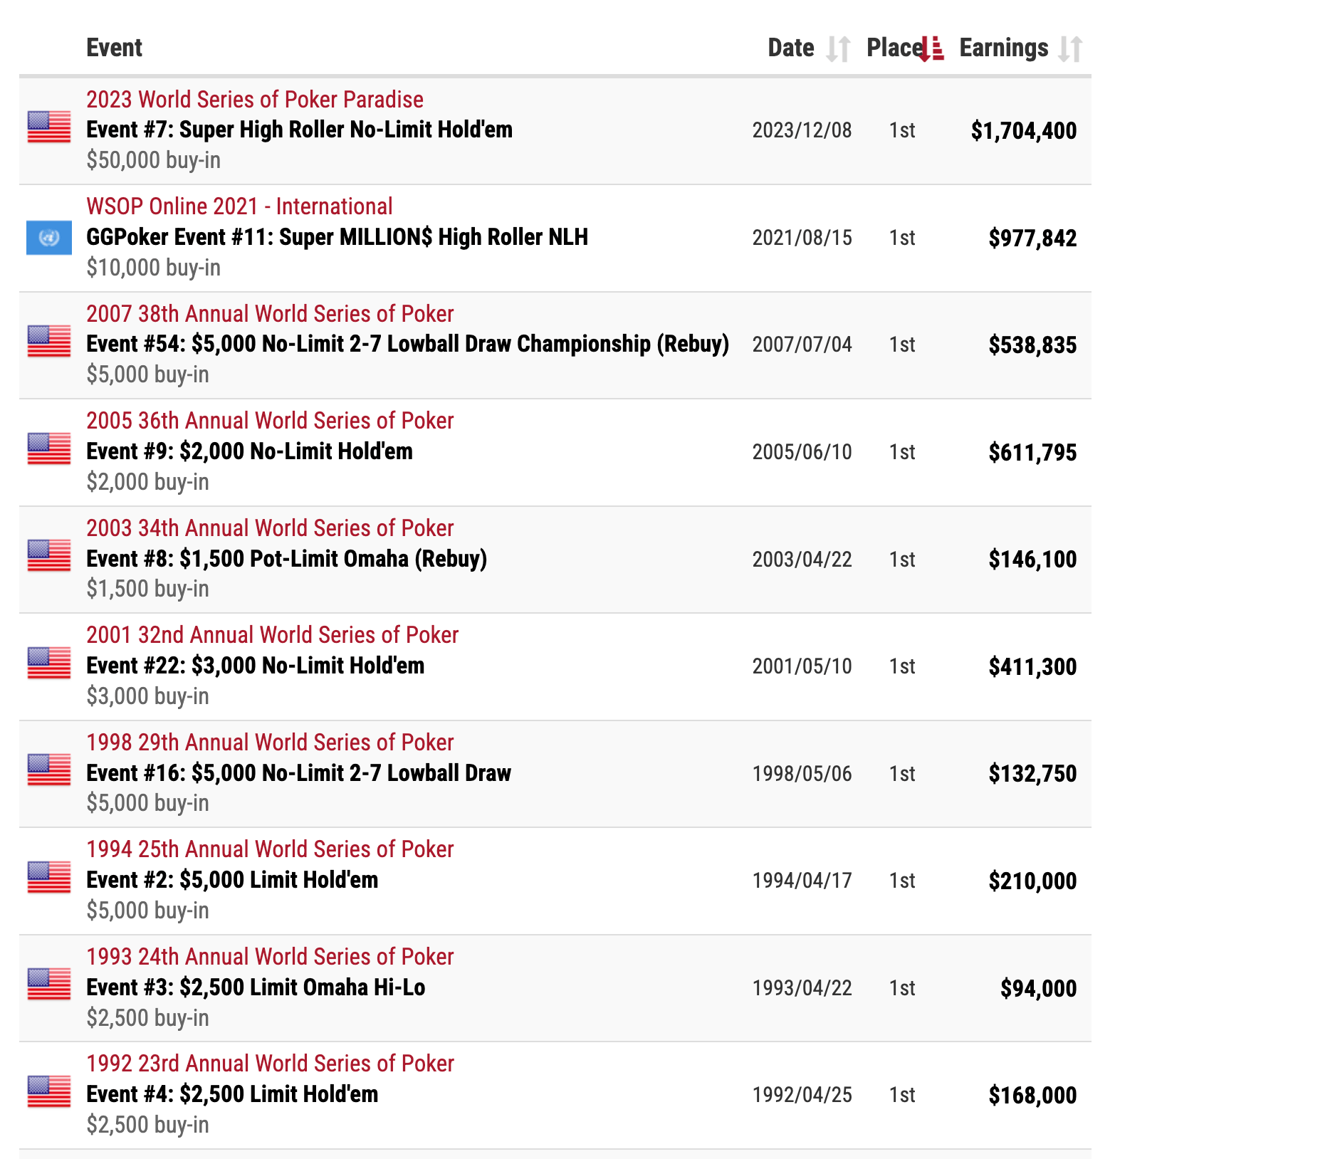Click the $1,704,400 earnings amount
Image resolution: width=1340 pixels, height=1159 pixels.
coord(1023,131)
